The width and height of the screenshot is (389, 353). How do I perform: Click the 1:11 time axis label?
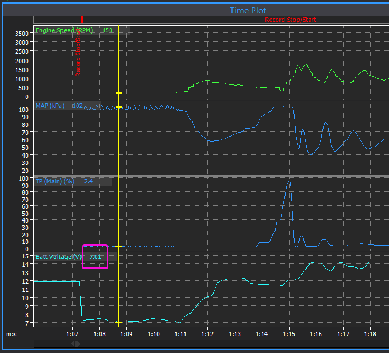tap(181, 334)
